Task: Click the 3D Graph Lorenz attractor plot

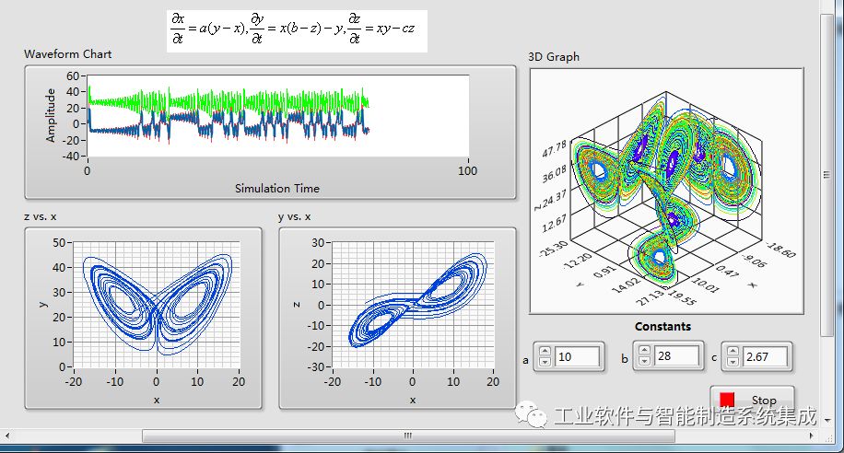Action: tap(666, 191)
